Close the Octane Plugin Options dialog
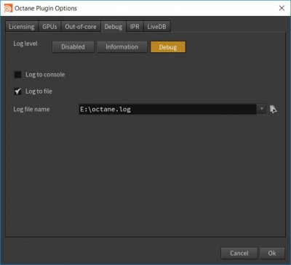The width and height of the screenshot is (291, 265). click(282, 8)
